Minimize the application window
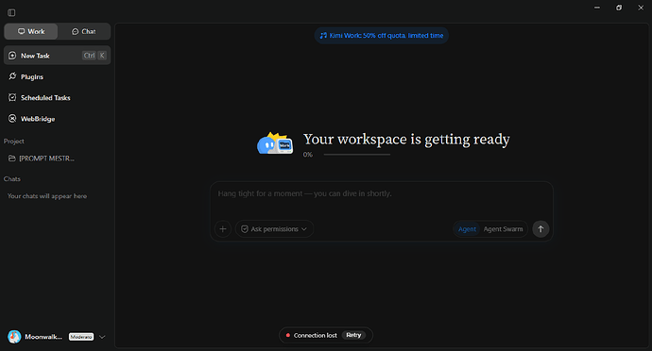 click(x=597, y=8)
